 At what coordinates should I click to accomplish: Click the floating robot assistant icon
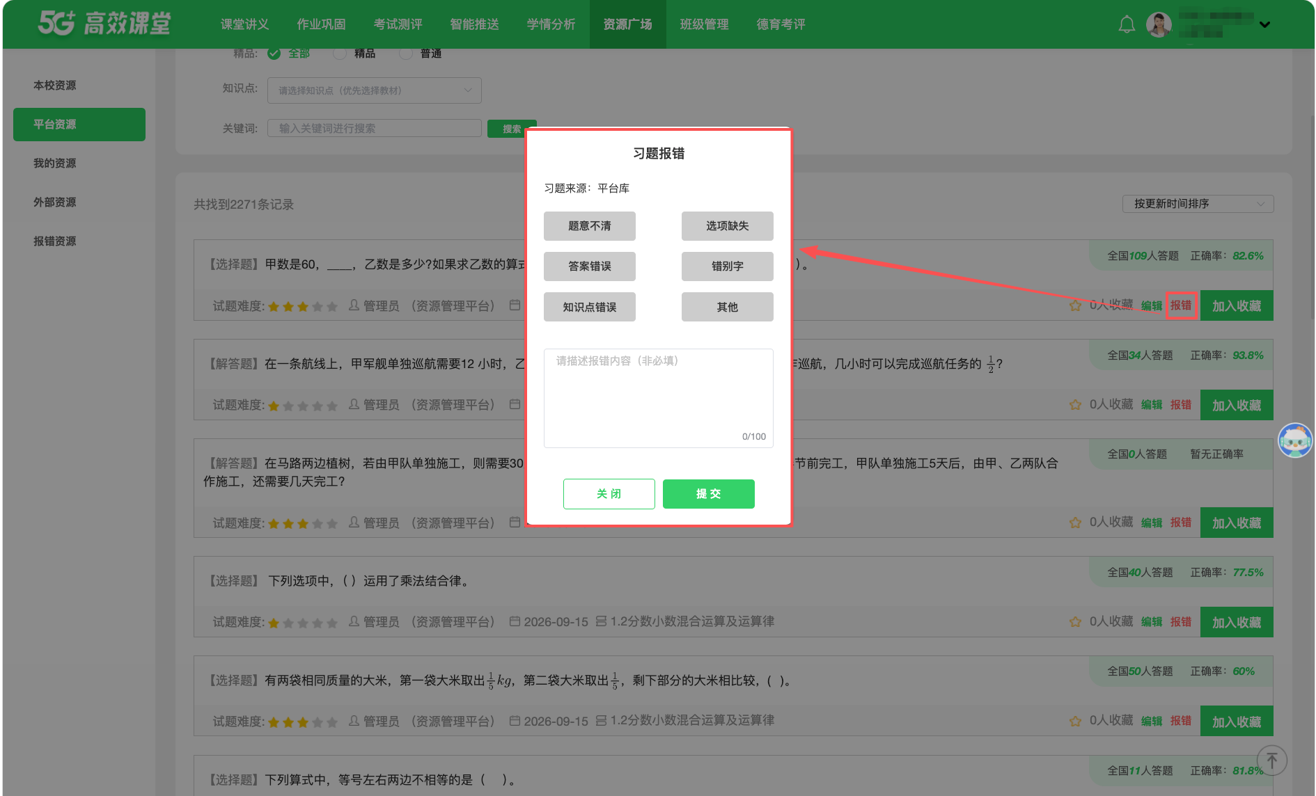coord(1295,440)
